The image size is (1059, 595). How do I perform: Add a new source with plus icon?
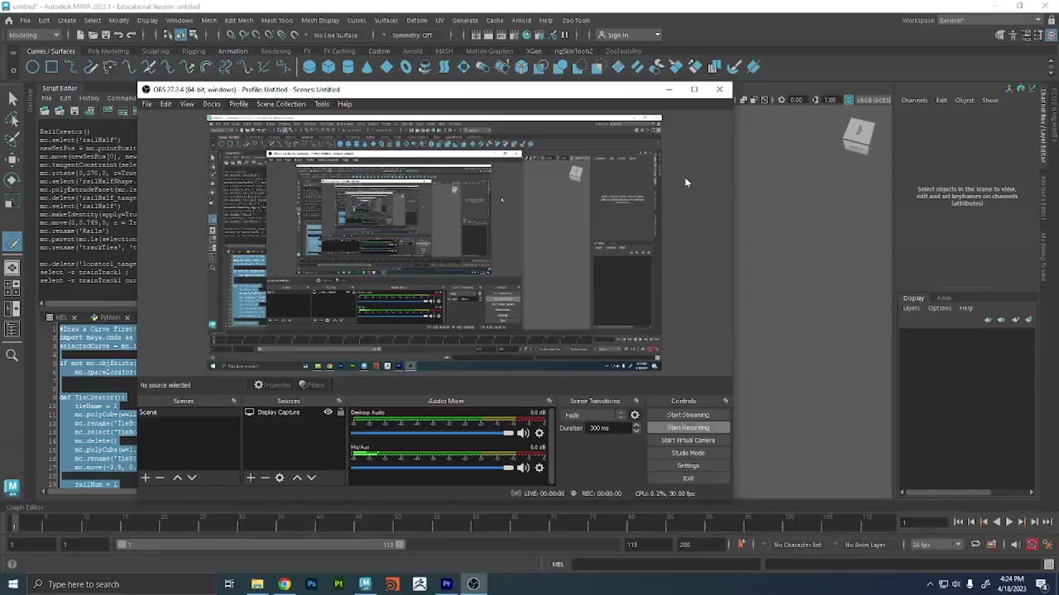[250, 478]
